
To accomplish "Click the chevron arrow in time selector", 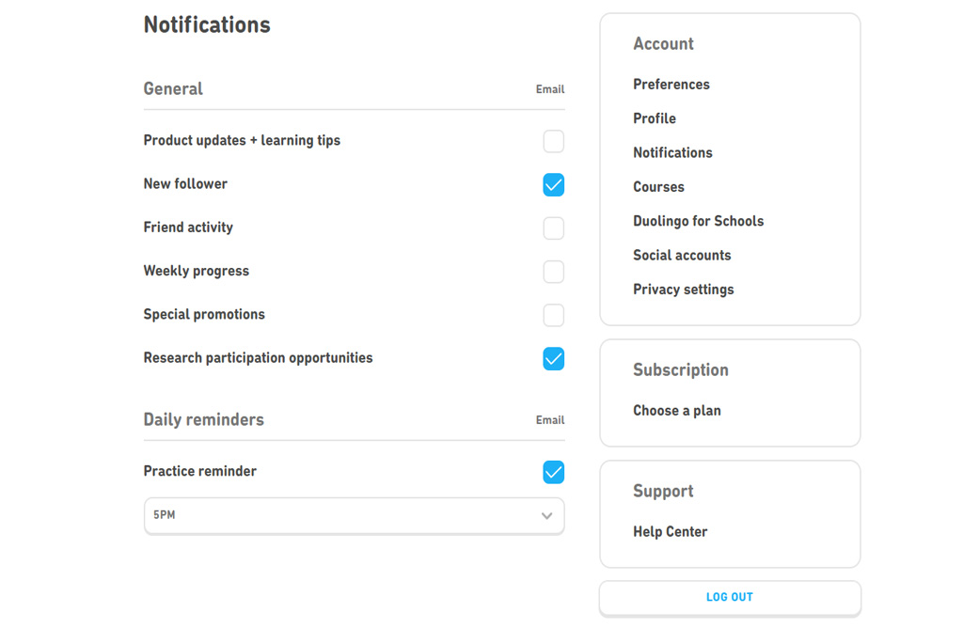I will pyautogui.click(x=546, y=516).
